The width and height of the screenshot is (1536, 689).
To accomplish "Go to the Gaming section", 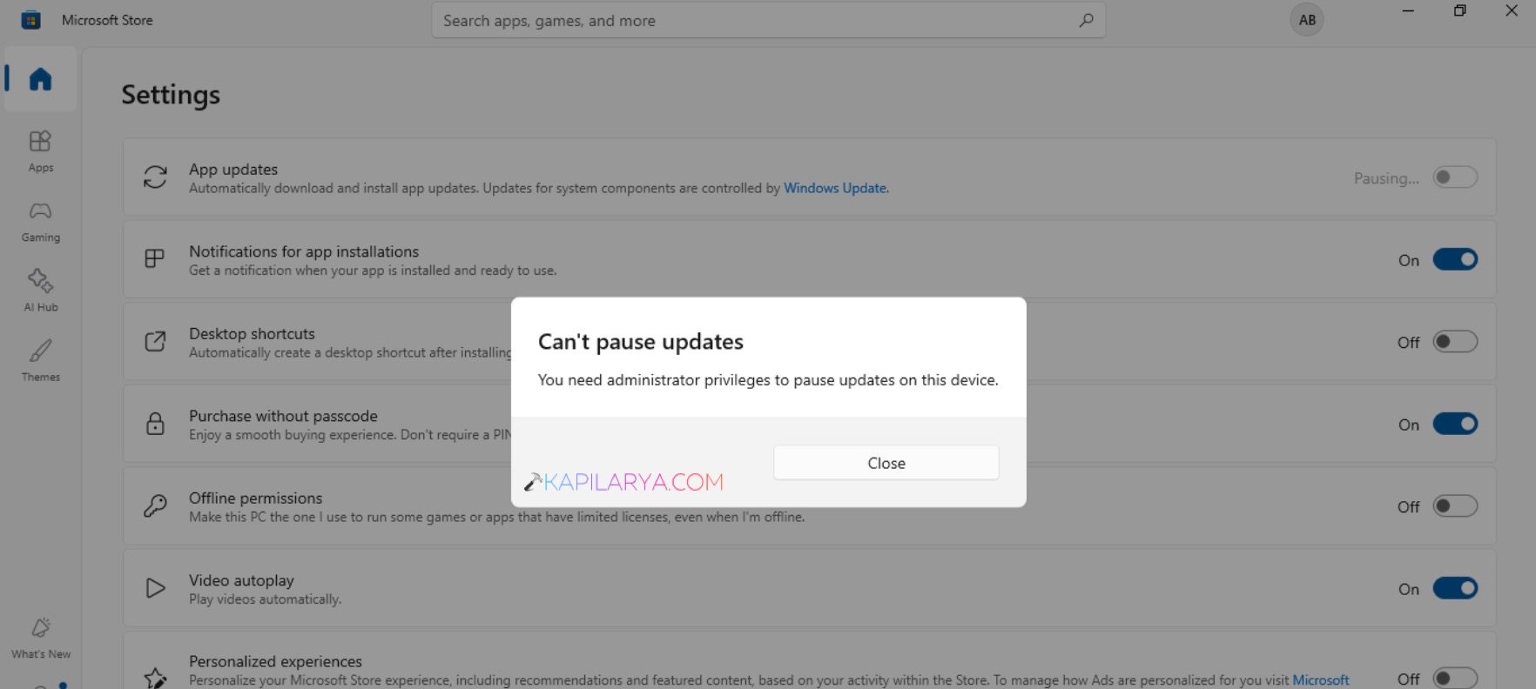I will (40, 222).
